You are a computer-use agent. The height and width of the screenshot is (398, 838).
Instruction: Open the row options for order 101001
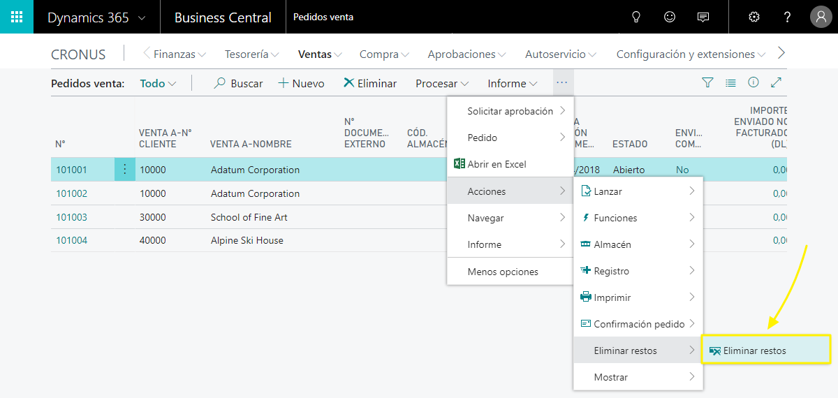click(x=125, y=170)
